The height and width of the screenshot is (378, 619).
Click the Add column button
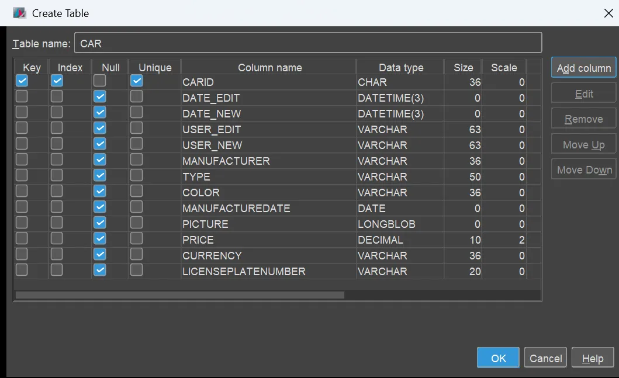[583, 68]
